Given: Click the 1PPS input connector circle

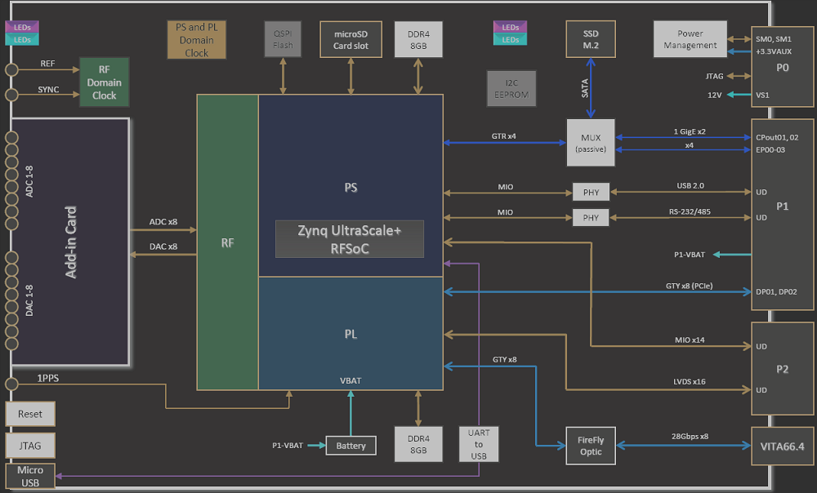Looking at the screenshot, I should 11,384.
